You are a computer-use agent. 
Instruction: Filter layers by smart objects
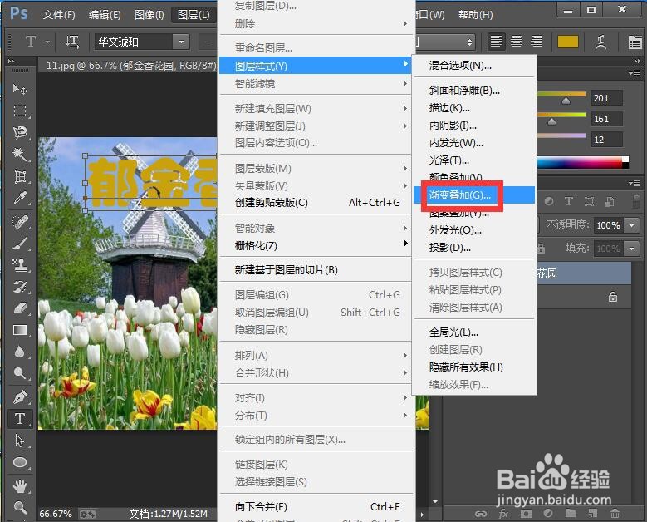610,201
